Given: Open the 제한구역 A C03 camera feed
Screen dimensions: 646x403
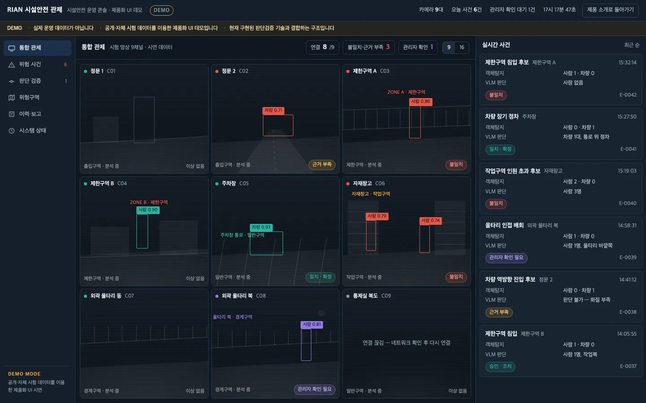Looking at the screenshot, I should pos(406,119).
